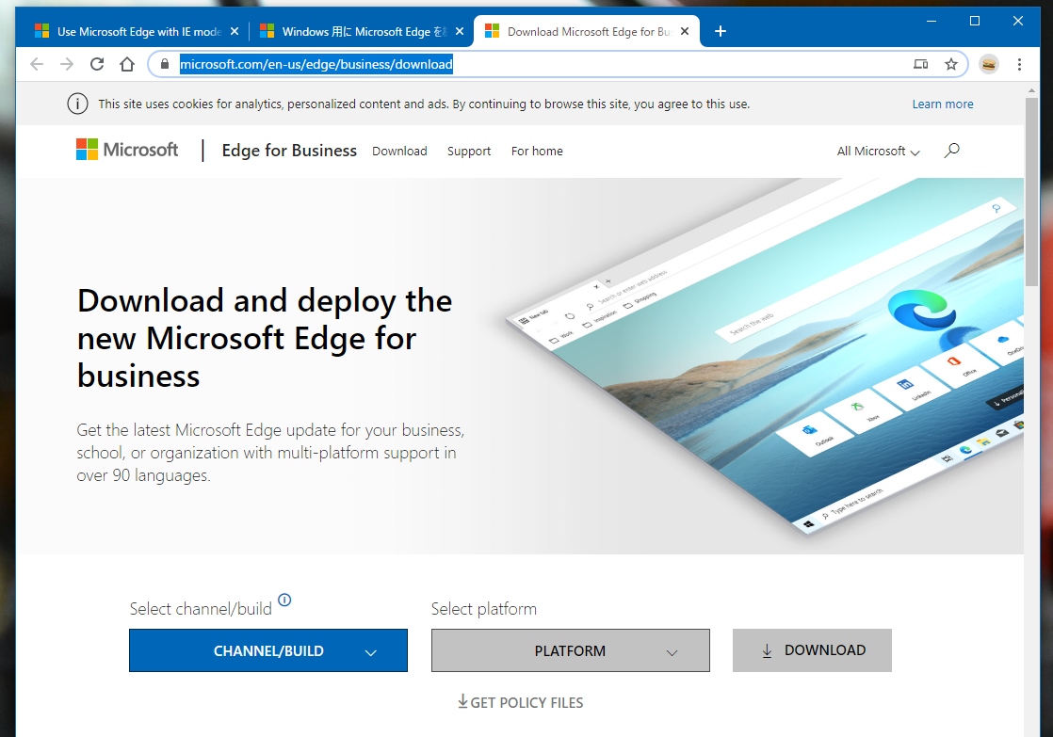Viewport: 1053px width, 737px height.
Task: Open the site search magnifier
Action: 951,151
